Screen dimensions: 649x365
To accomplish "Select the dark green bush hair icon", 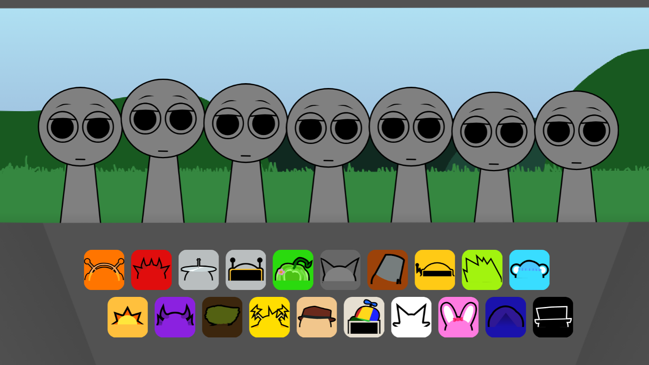I will (x=222, y=317).
